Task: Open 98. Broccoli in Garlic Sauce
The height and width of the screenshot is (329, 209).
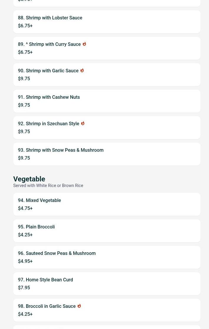Action: coord(107,310)
